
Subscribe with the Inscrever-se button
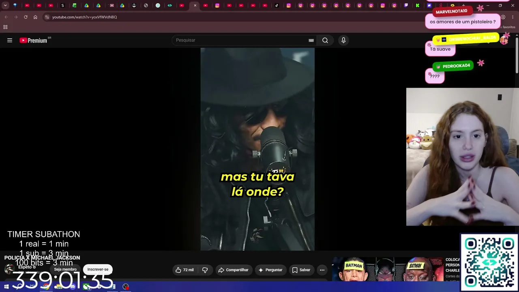coord(98,270)
